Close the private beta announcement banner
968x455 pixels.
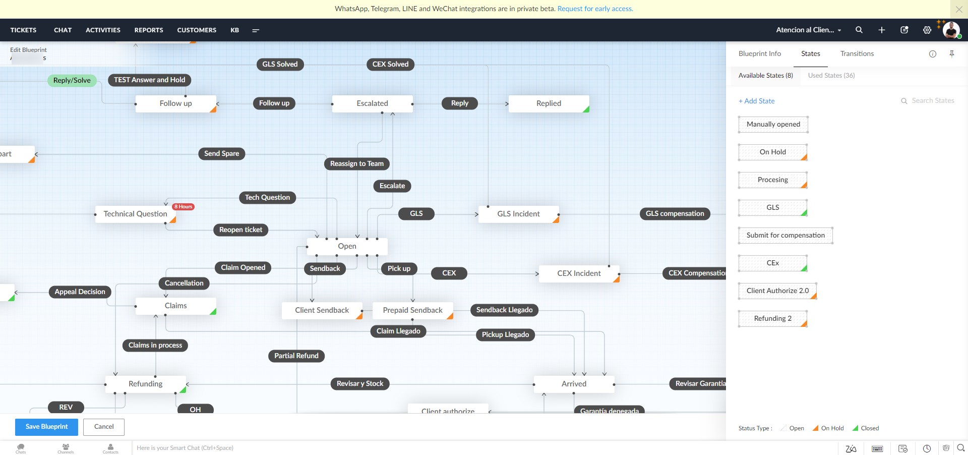point(959,9)
